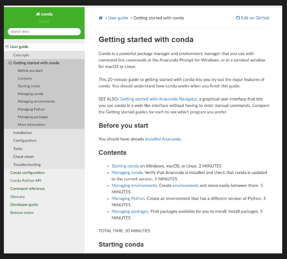
Task: Click the conda home logo in sidebar header
Action: point(44,14)
